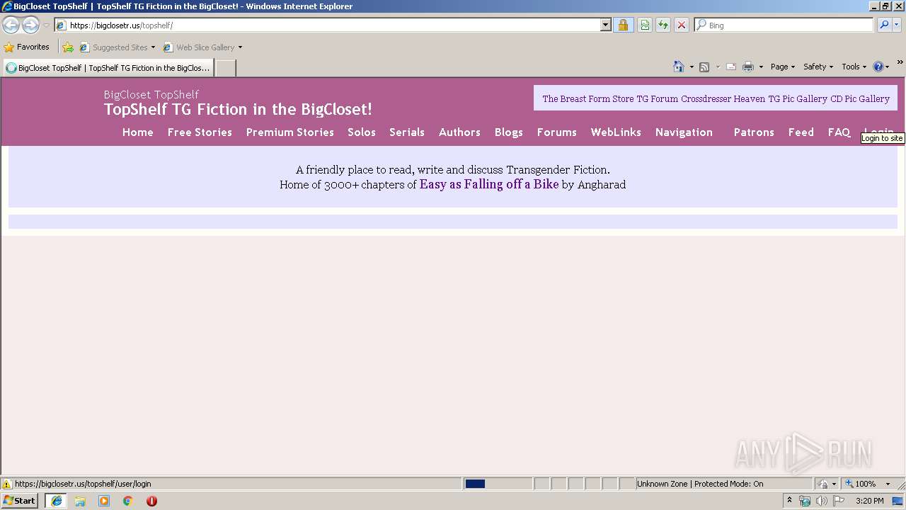Open a new blank tab
The height and width of the screenshot is (510, 906).
tap(225, 68)
